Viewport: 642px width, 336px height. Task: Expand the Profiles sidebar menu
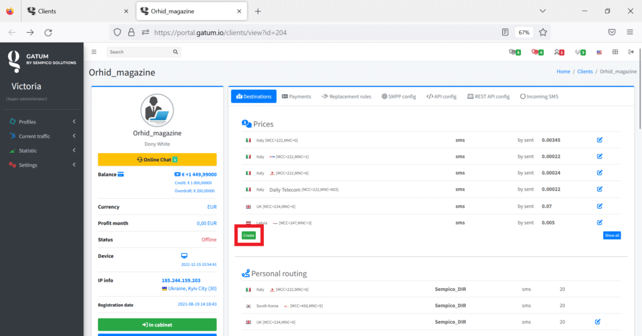pos(42,122)
